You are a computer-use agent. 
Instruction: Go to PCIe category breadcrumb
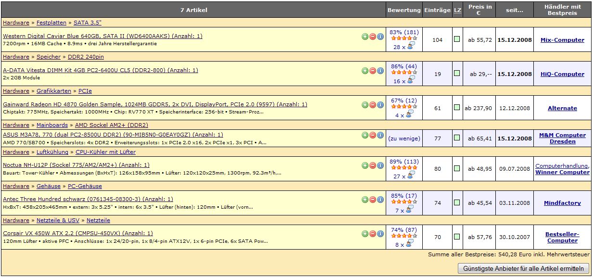pyautogui.click(x=85, y=91)
